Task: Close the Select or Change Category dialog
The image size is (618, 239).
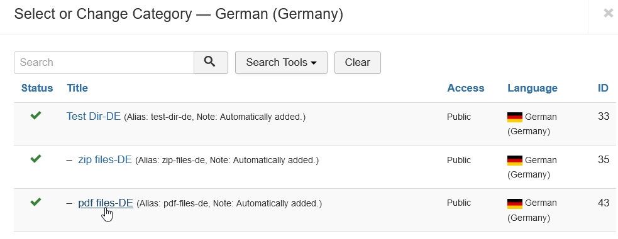Action: pos(608,13)
